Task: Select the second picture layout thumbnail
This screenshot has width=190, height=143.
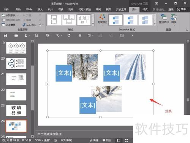Action: 69,20
